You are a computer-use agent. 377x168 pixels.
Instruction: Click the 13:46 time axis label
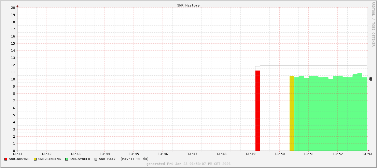pos(163,154)
